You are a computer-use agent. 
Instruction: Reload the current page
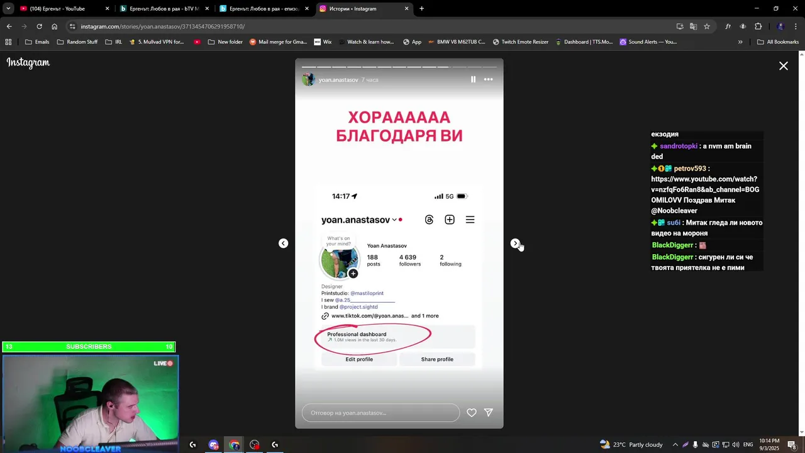39,26
